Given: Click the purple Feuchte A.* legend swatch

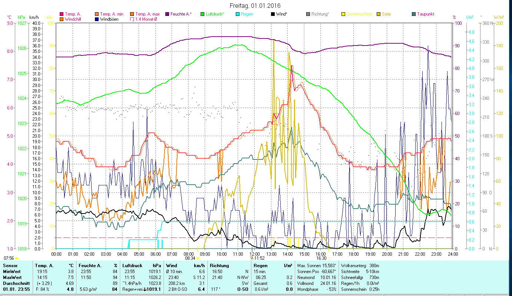Looking at the screenshot, I should [167, 14].
